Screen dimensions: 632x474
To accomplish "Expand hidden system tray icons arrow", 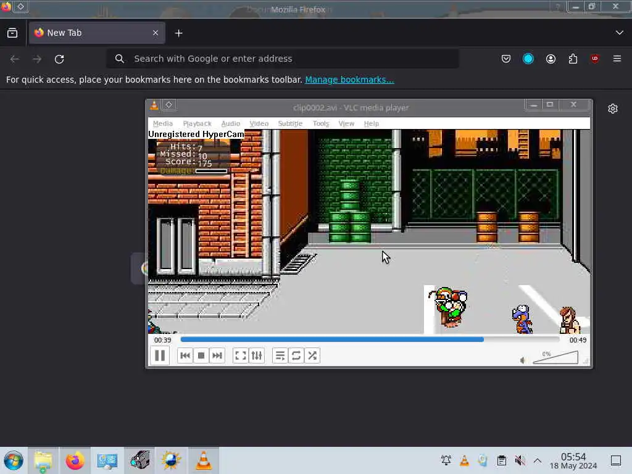I will [x=538, y=460].
